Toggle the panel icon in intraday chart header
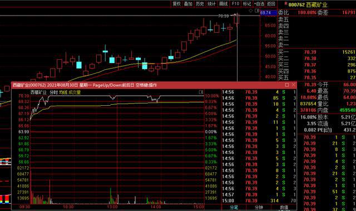 tap(201, 92)
